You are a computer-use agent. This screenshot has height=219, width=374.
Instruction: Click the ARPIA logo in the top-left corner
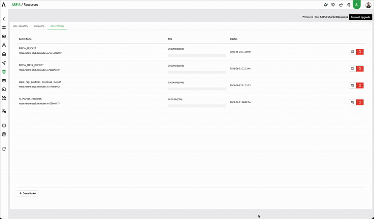pos(4,5)
